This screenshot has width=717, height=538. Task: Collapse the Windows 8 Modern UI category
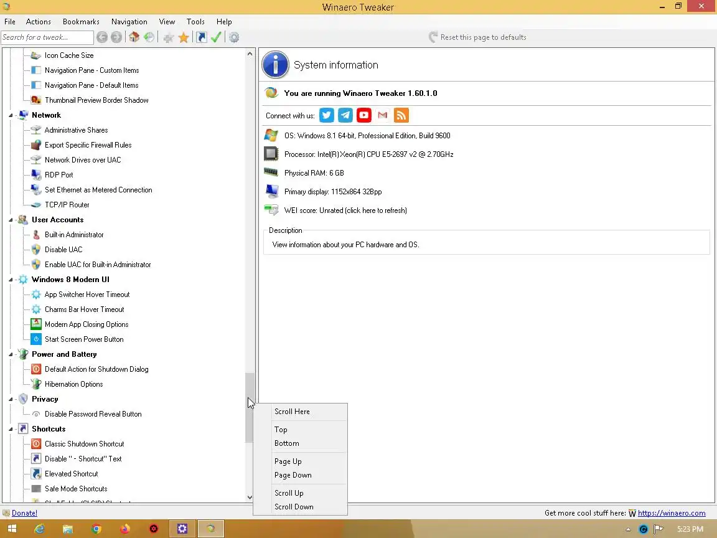11,280
